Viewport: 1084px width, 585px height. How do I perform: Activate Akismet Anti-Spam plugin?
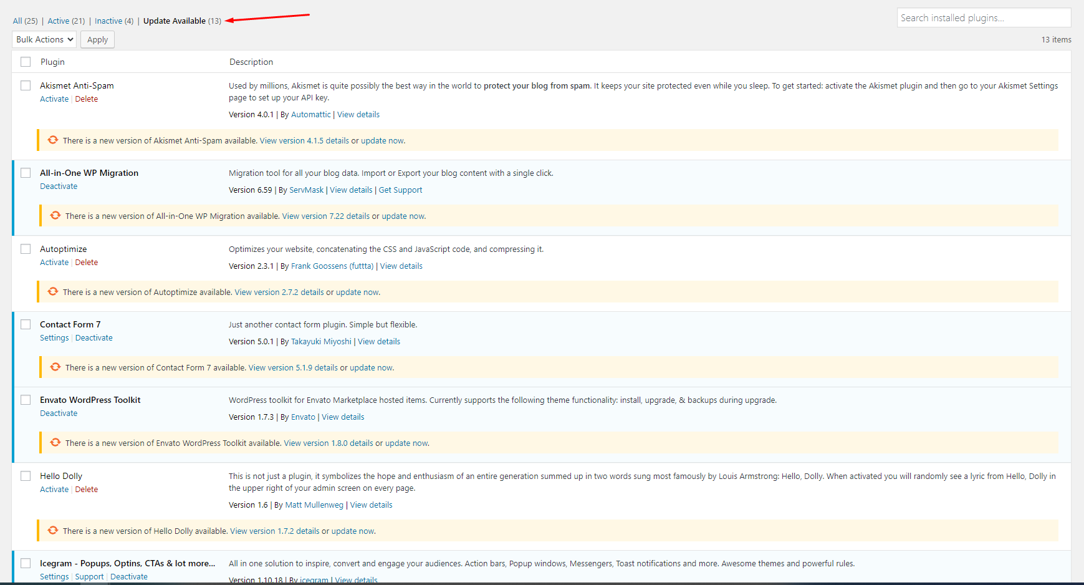tap(54, 99)
